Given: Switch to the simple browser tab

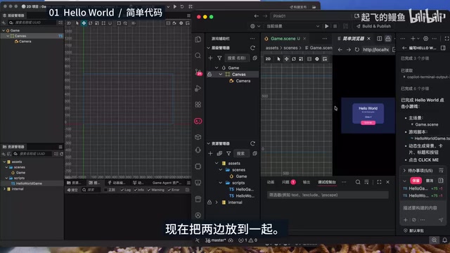Looking at the screenshot, I should [x=353, y=39].
